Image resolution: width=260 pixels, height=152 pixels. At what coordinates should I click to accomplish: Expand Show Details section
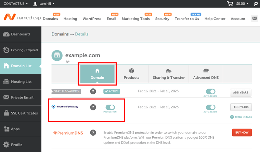click(x=241, y=117)
